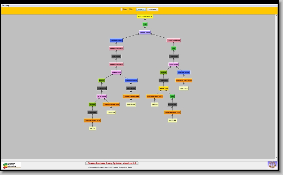Click the Database Systems Laboratory logo
Screen dimensions: 283x175
pyautogui.click(x=12, y=165)
